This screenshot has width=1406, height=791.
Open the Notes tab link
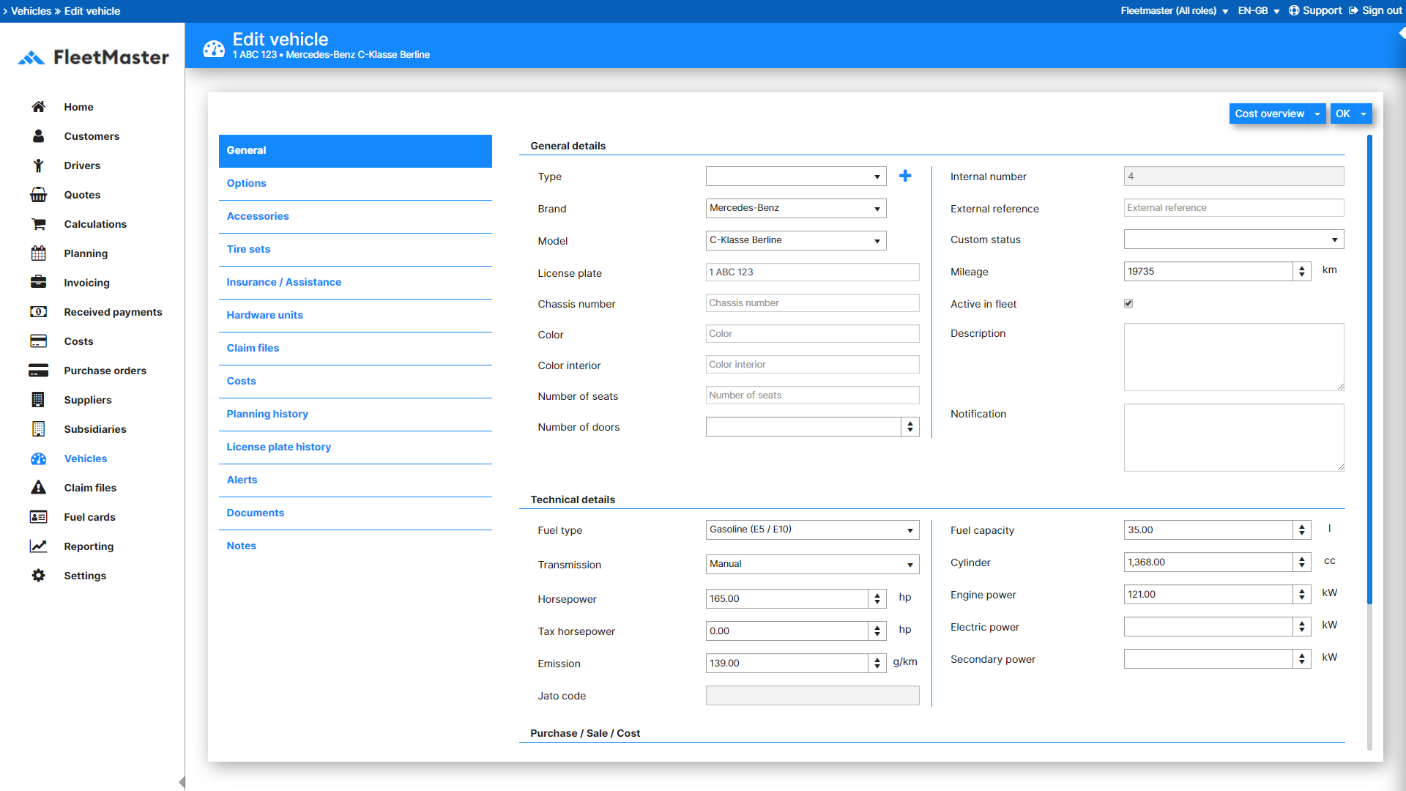click(241, 546)
